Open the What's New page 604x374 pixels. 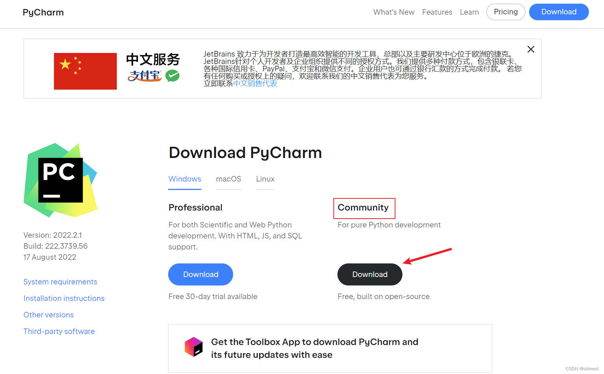(x=394, y=12)
